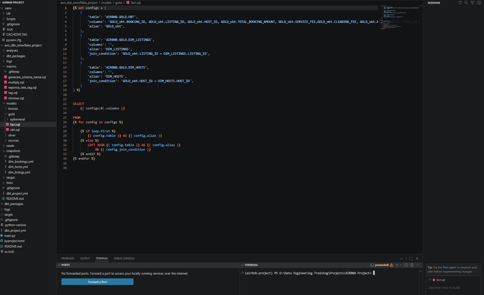Click the filter icon in Sessions
Screen dimensions: 484x295
point(472,3)
